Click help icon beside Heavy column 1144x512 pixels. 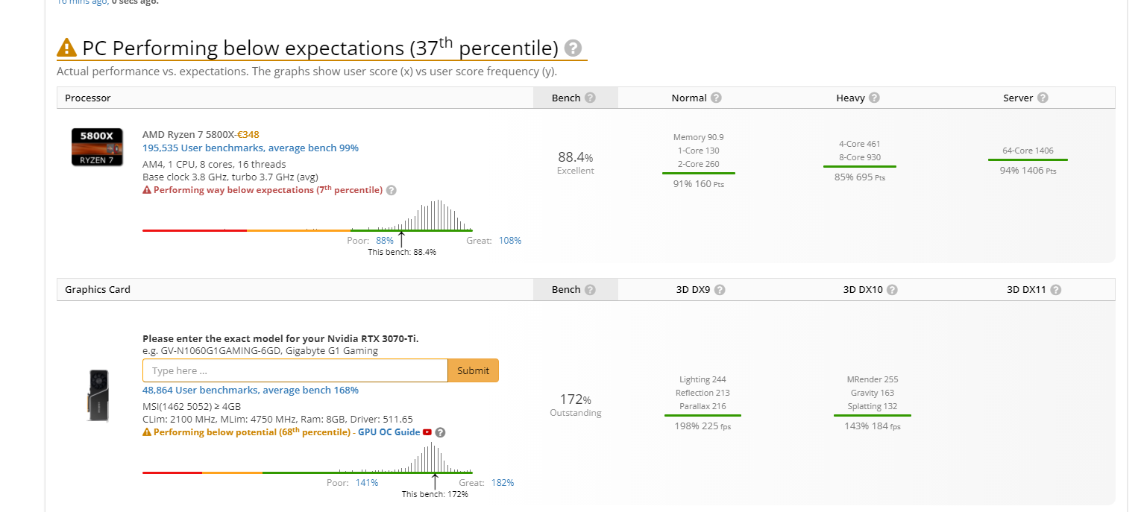tap(874, 98)
